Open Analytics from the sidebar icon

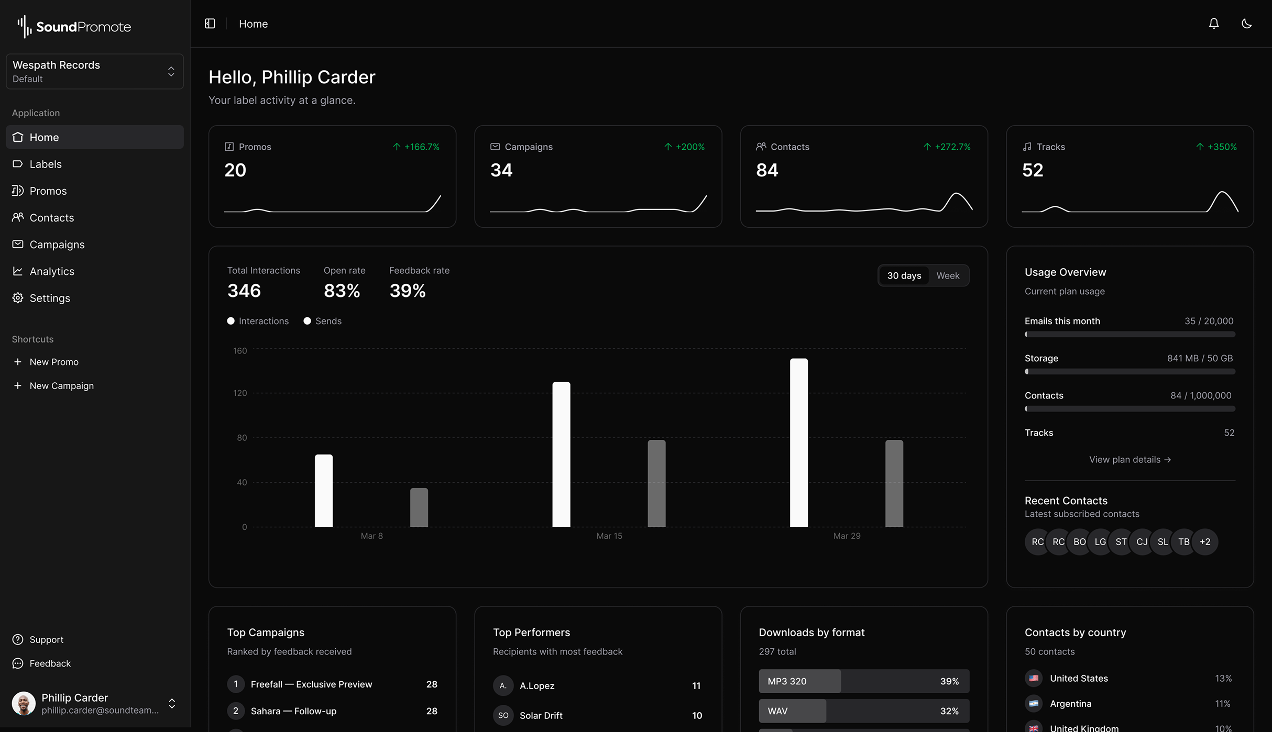pyautogui.click(x=17, y=271)
